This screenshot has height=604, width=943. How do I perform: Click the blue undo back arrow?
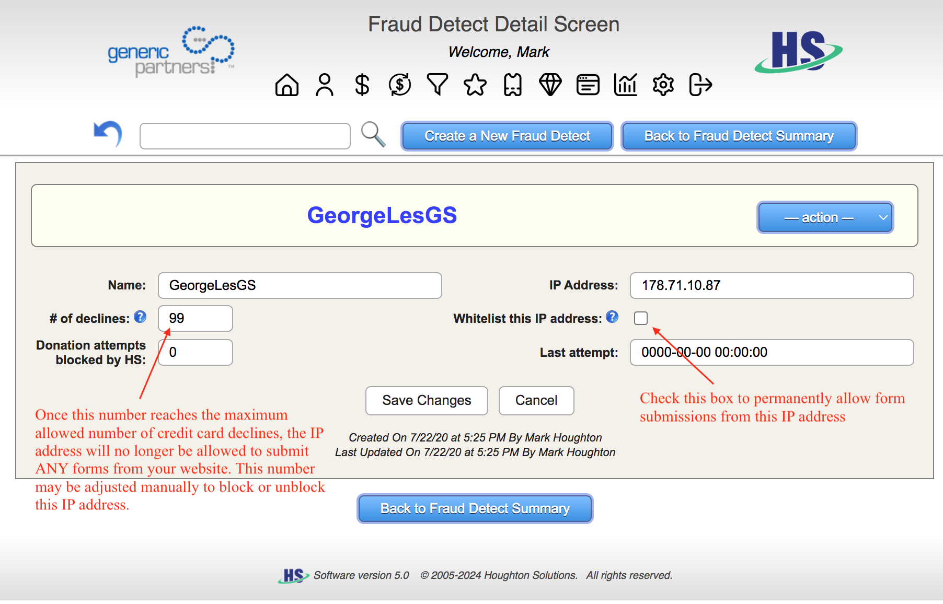point(108,134)
